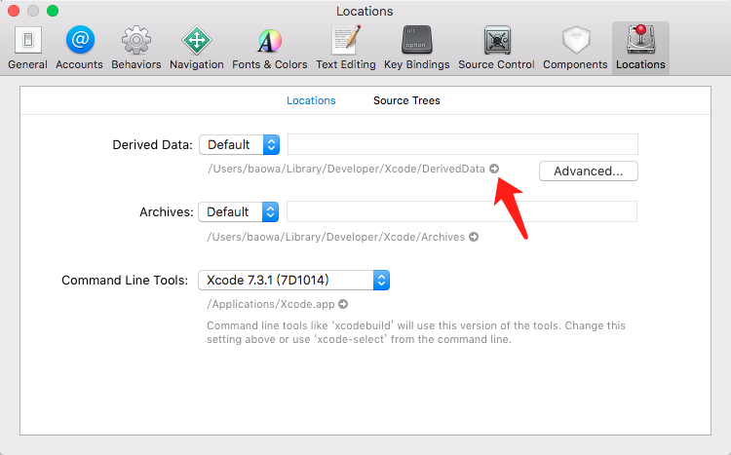
Task: Switch to the Source Trees tab
Action: pyautogui.click(x=406, y=100)
